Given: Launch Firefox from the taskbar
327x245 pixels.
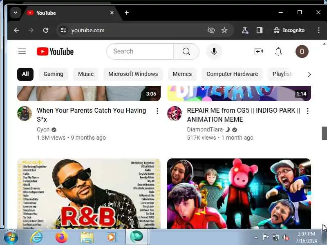Looking at the screenshot, I should pos(62,237).
